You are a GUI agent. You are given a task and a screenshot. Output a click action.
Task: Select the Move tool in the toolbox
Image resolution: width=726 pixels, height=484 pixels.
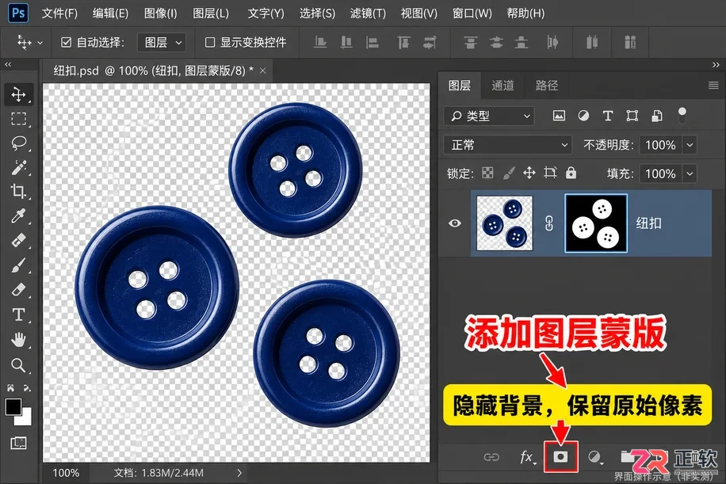click(x=18, y=94)
